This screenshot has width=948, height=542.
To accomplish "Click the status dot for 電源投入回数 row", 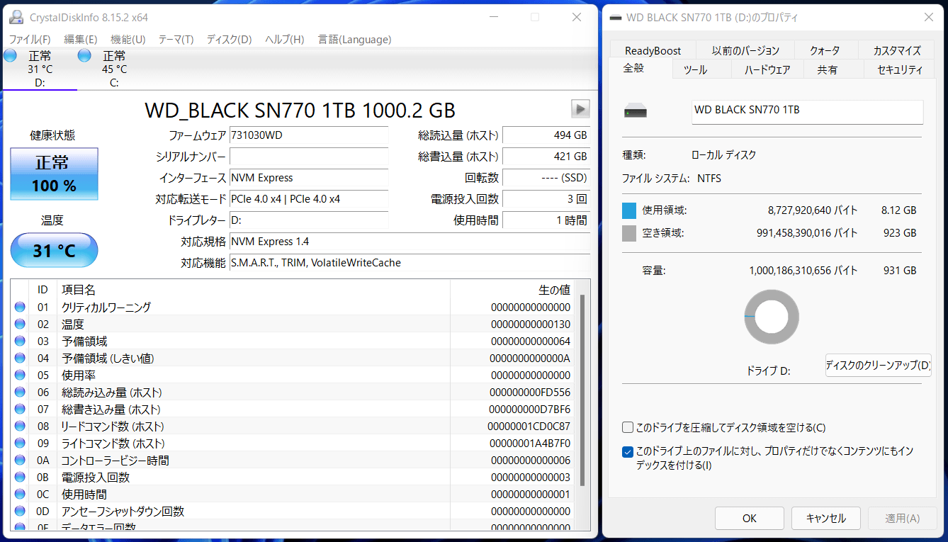I will click(x=20, y=477).
